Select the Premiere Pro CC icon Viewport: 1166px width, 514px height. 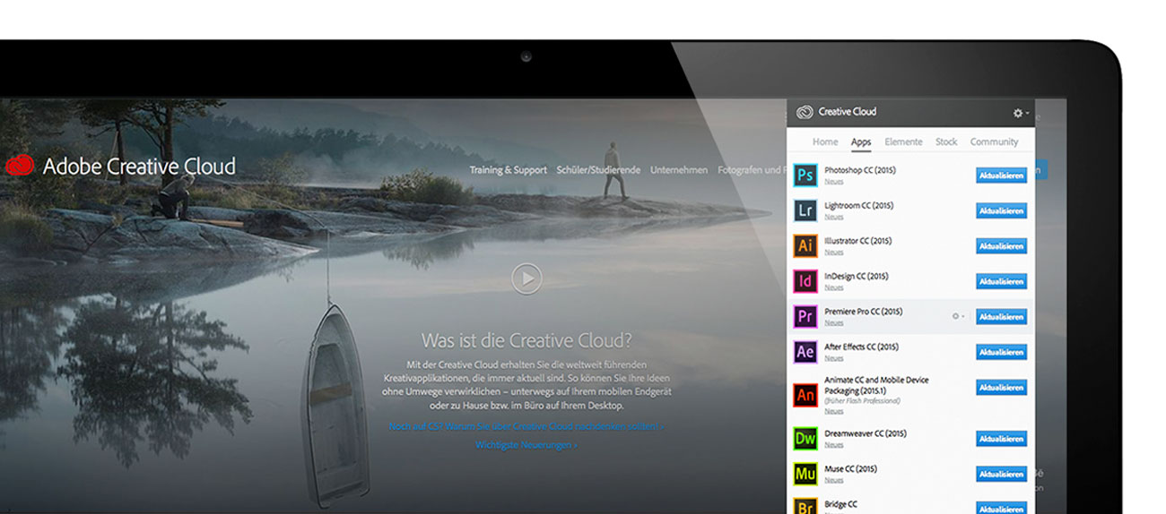[805, 316]
